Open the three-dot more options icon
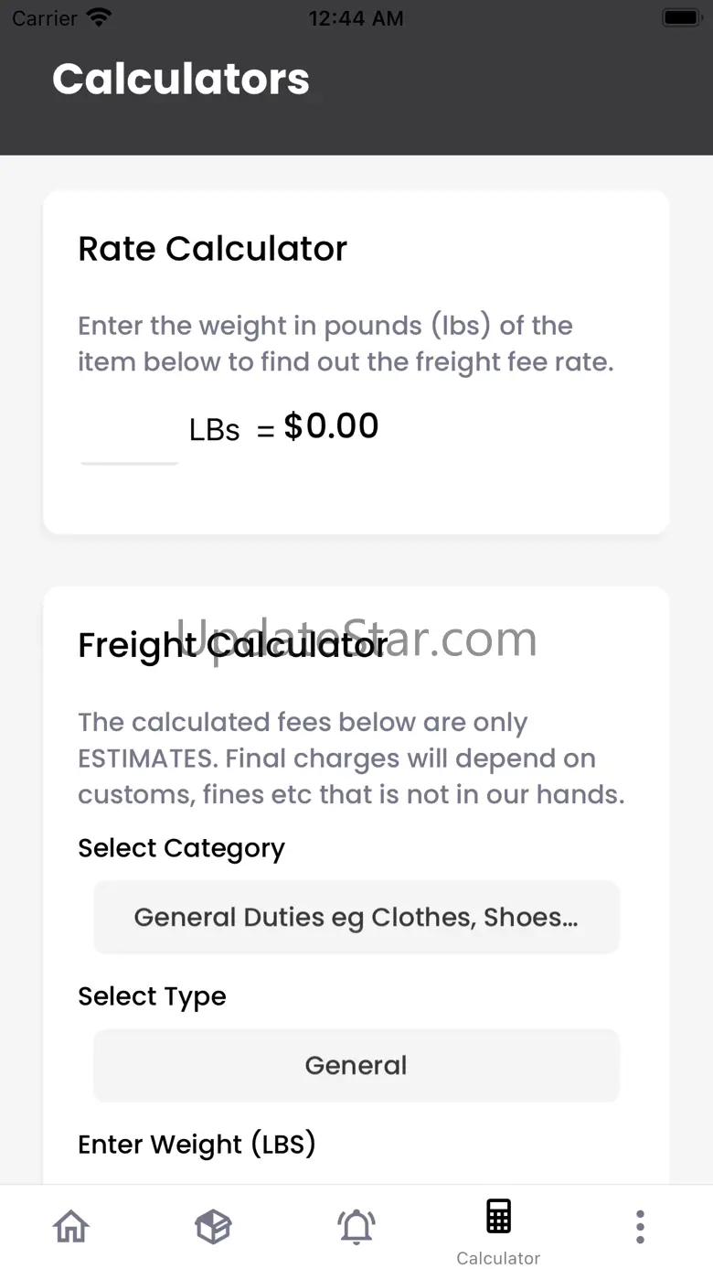 tap(641, 1227)
